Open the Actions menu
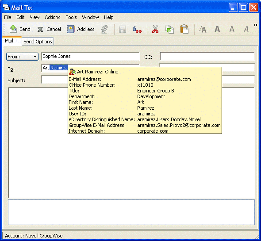Image resolution: width=261 pixels, height=241 pixels. [53, 17]
